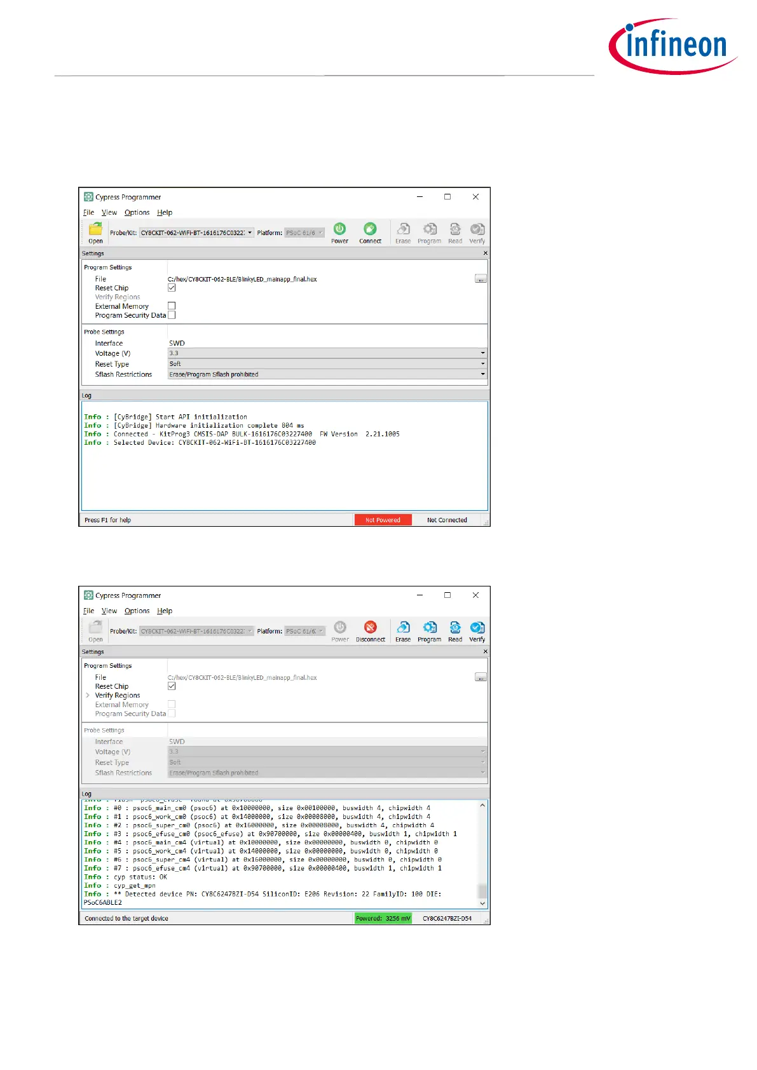Open Help menu in lower window
Screen dimensions: 757x1070
(165, 611)
